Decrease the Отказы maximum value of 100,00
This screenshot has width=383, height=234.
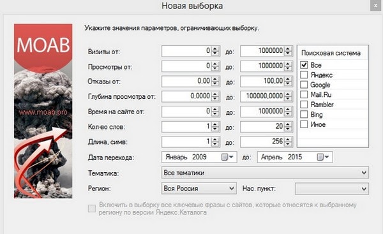click(x=288, y=84)
